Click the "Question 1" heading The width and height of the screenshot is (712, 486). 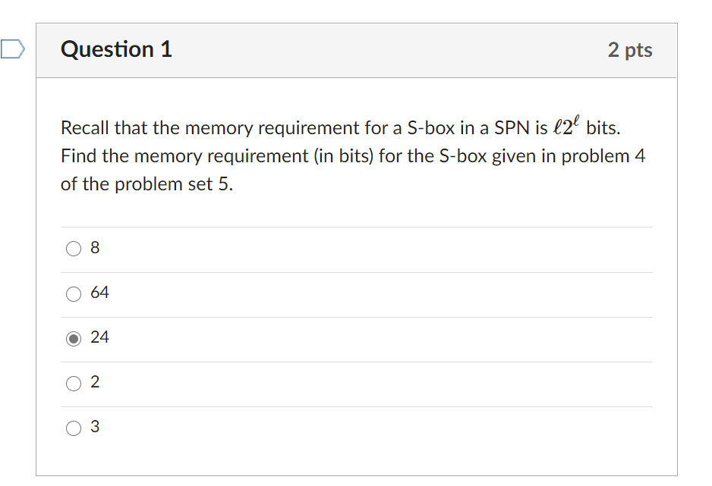(116, 49)
